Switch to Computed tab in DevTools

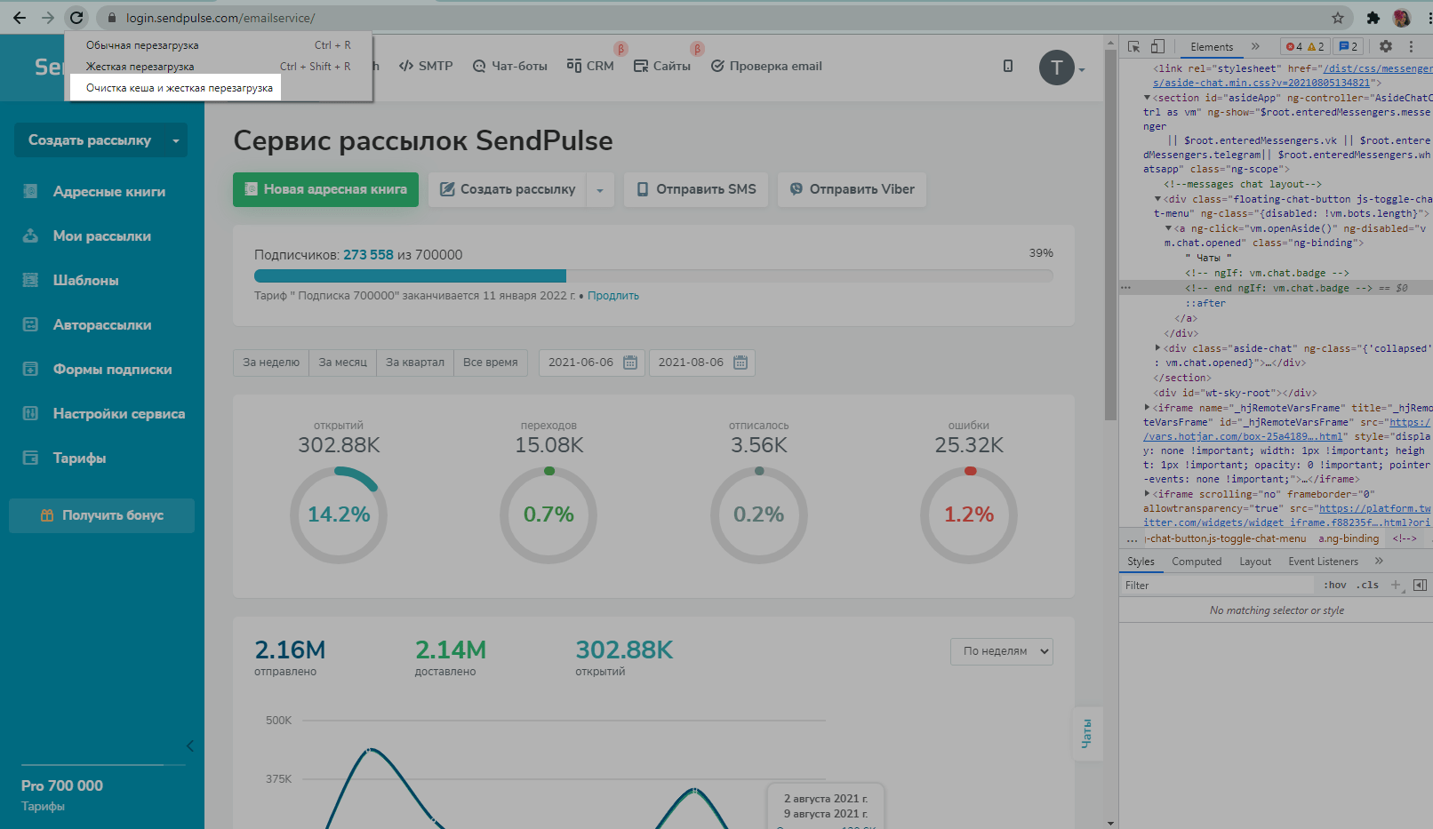(x=1196, y=562)
